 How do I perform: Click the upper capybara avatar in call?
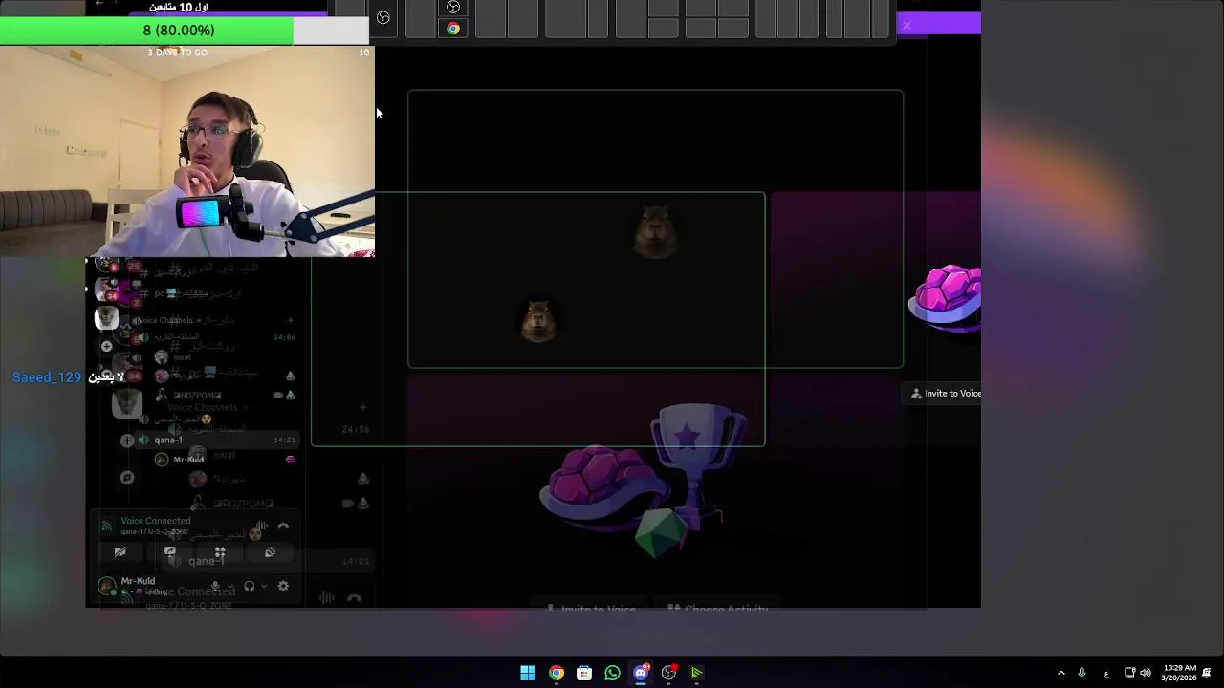[656, 230]
